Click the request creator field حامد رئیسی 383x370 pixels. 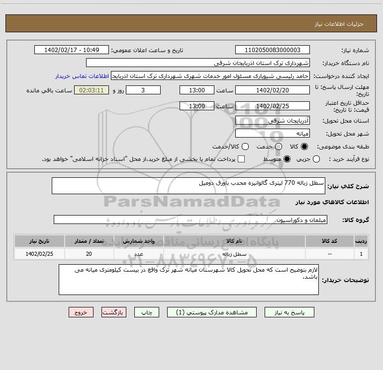tap(210, 76)
